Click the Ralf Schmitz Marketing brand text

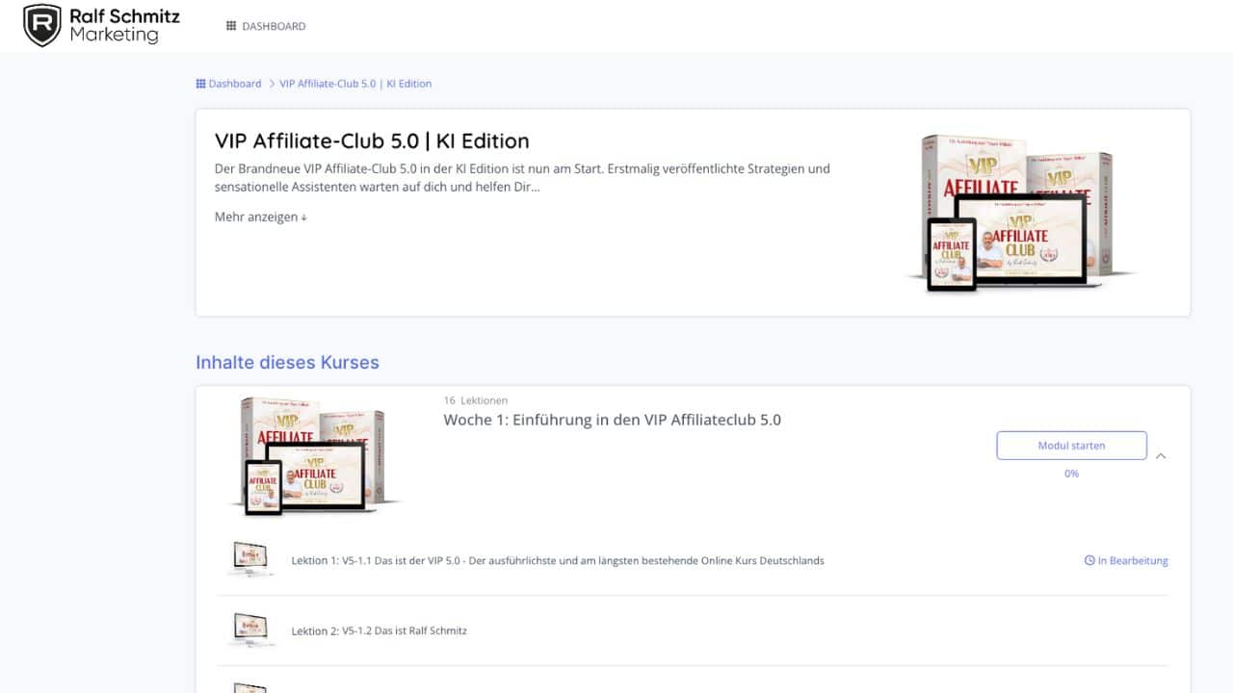coord(123,26)
